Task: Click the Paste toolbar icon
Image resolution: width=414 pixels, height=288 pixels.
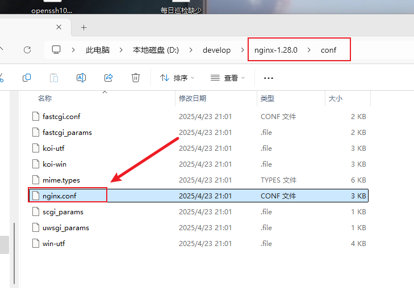Action: coord(54,78)
